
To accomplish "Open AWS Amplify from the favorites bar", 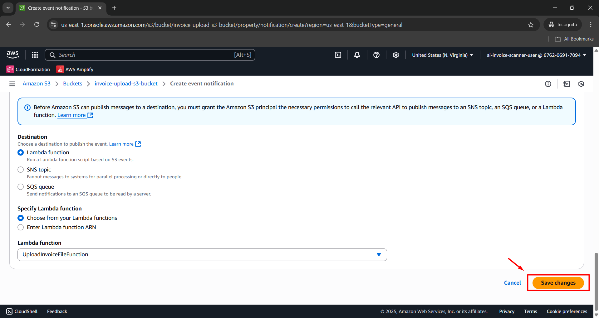I will [75, 69].
